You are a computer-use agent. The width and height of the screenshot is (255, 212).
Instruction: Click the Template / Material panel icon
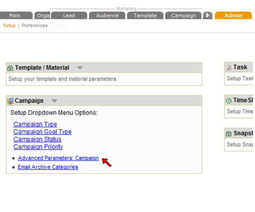[x=10, y=68]
